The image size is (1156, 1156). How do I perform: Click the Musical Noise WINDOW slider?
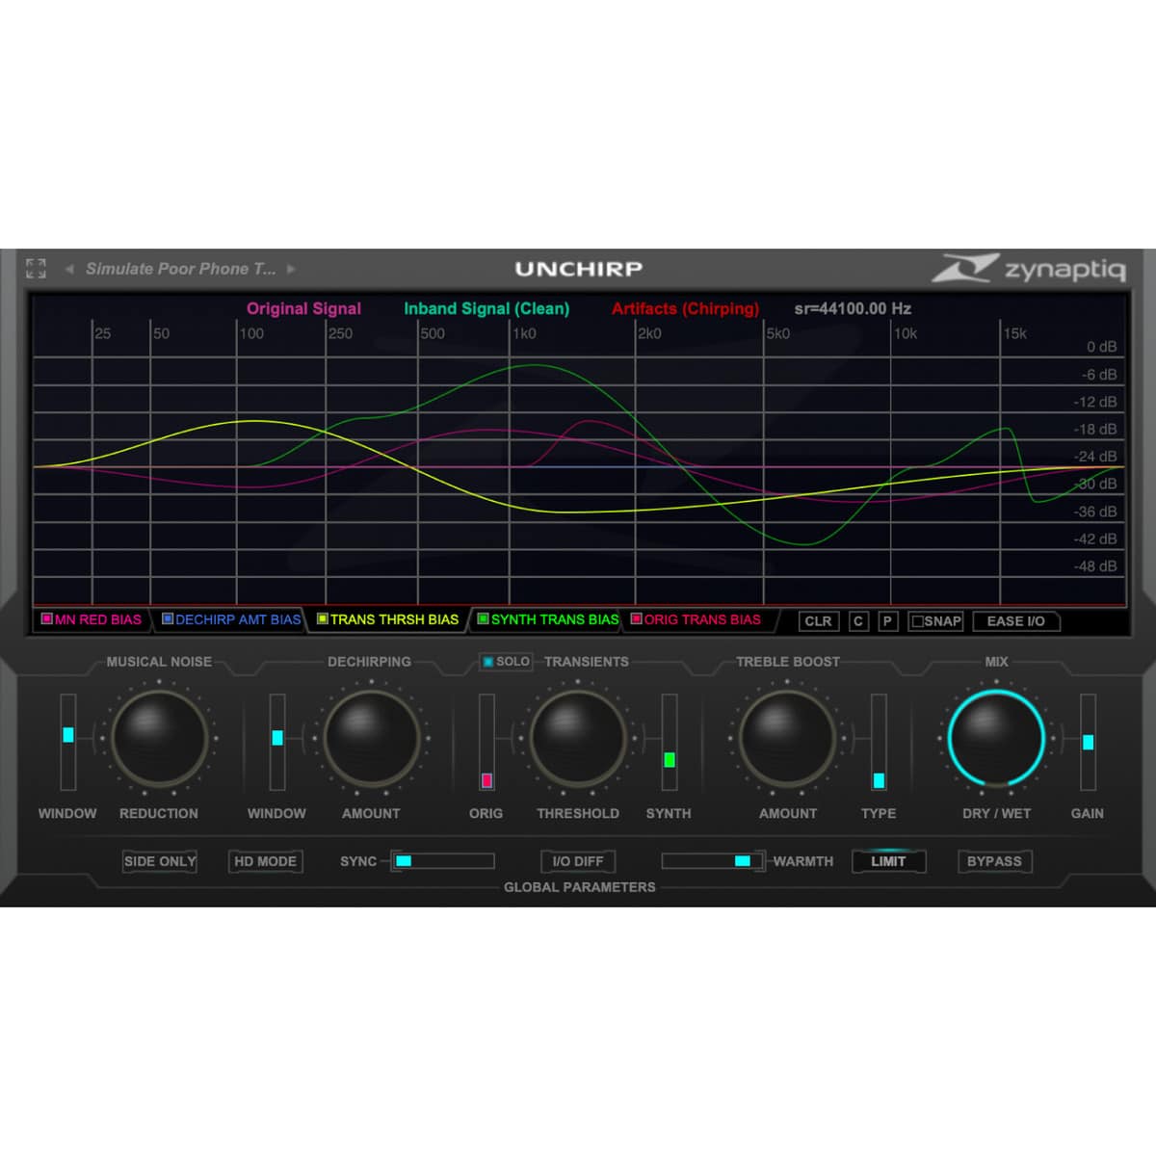click(x=67, y=743)
